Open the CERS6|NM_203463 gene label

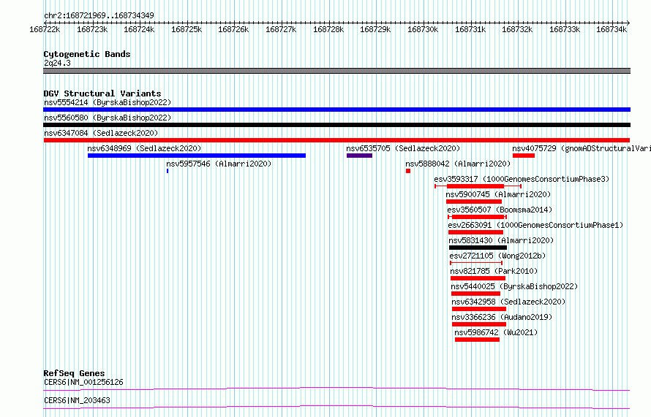tap(78, 400)
